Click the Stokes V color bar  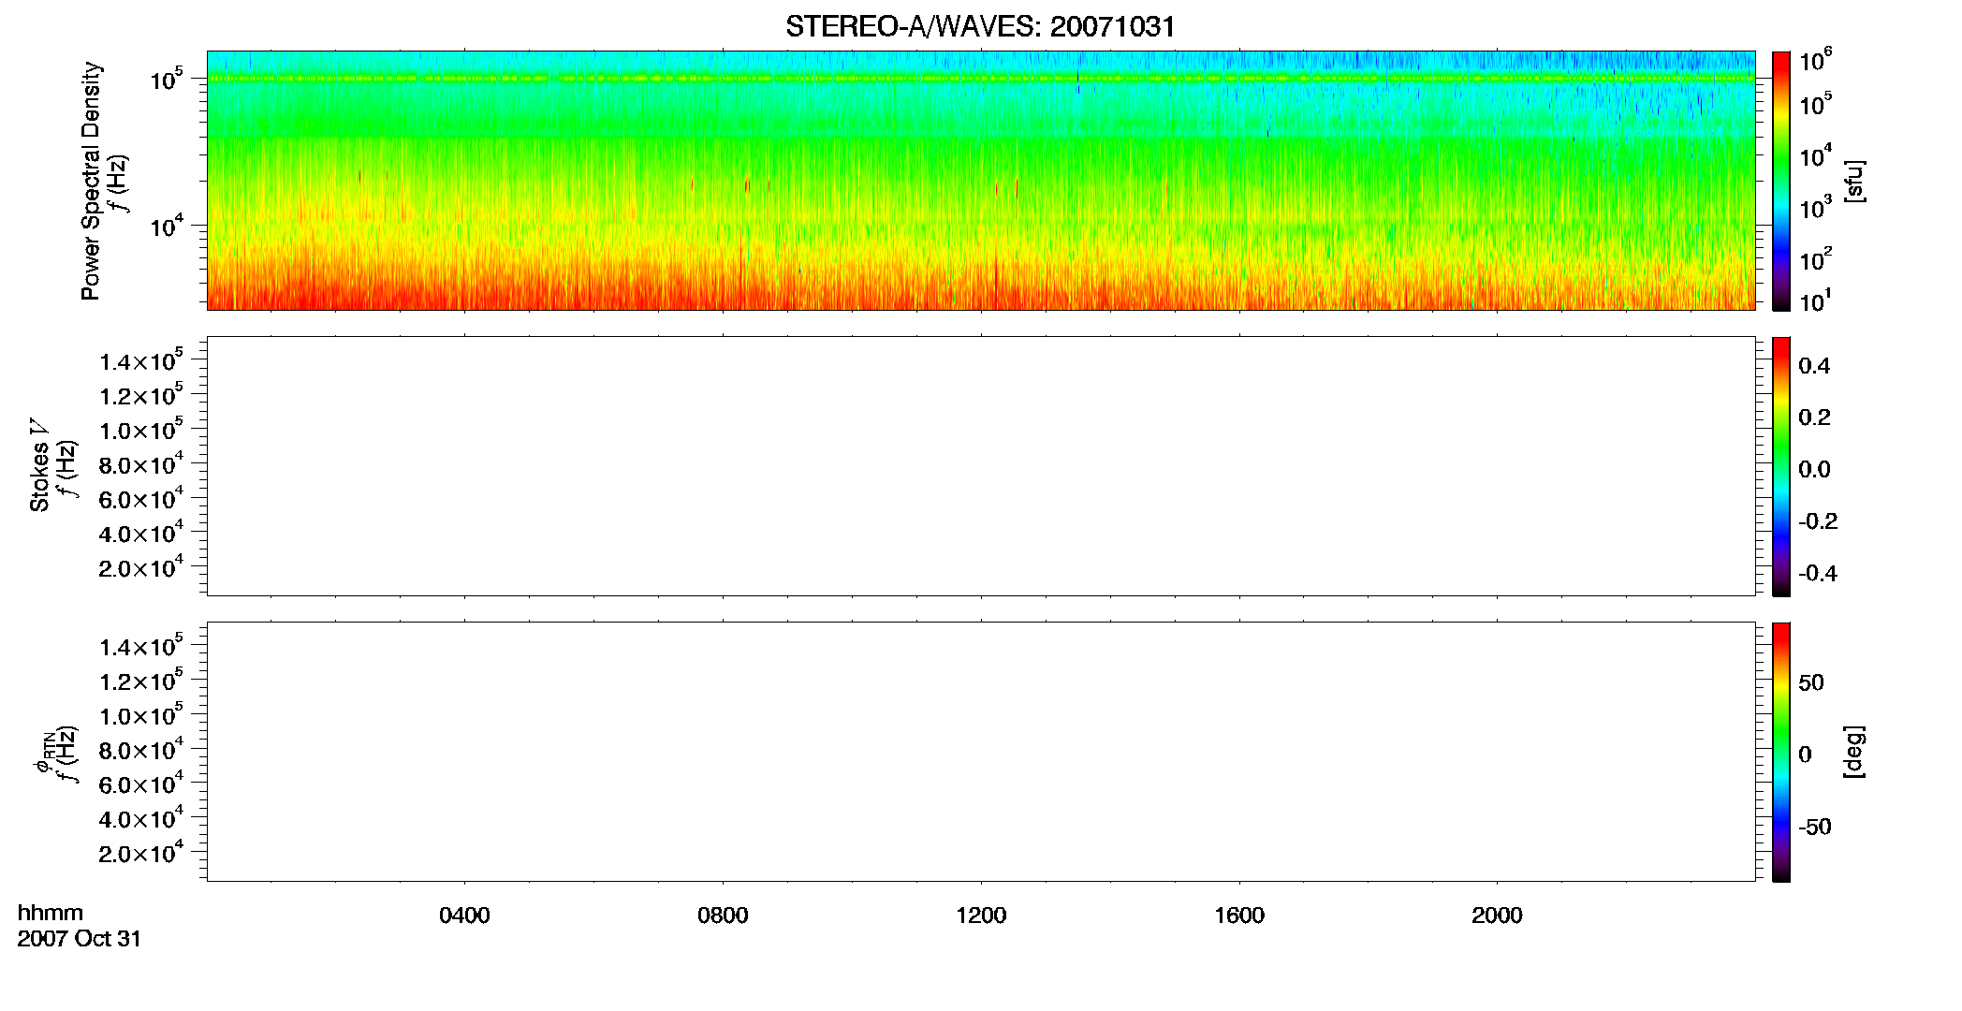[x=1781, y=465]
